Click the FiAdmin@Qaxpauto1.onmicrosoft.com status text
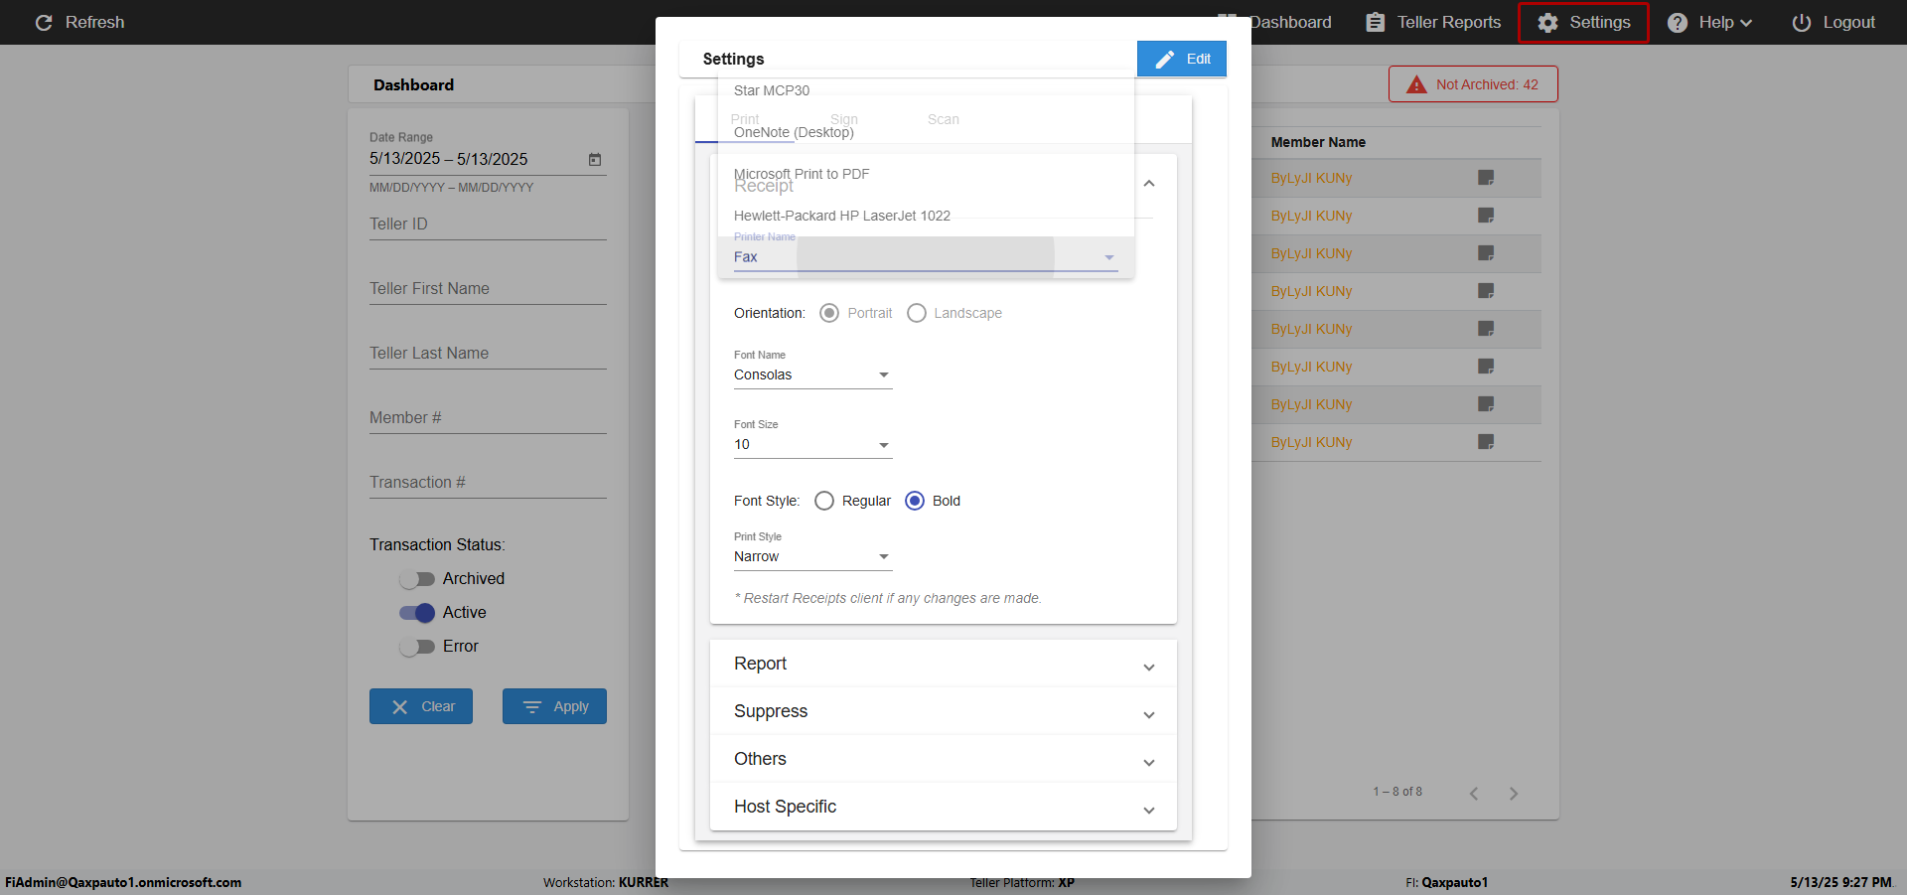The width and height of the screenshot is (1907, 895). tap(123, 882)
